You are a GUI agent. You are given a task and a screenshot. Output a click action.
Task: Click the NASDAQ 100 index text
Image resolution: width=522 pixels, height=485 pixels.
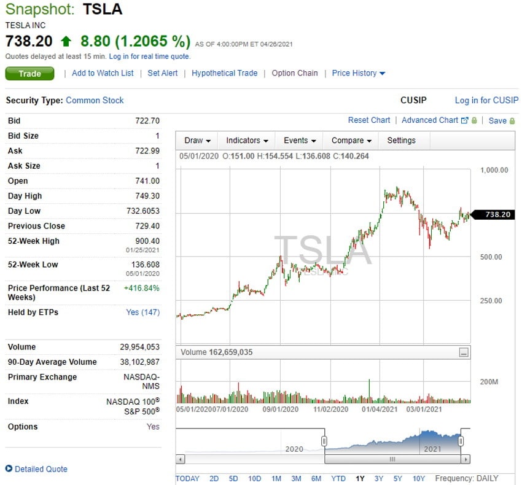coord(133,402)
